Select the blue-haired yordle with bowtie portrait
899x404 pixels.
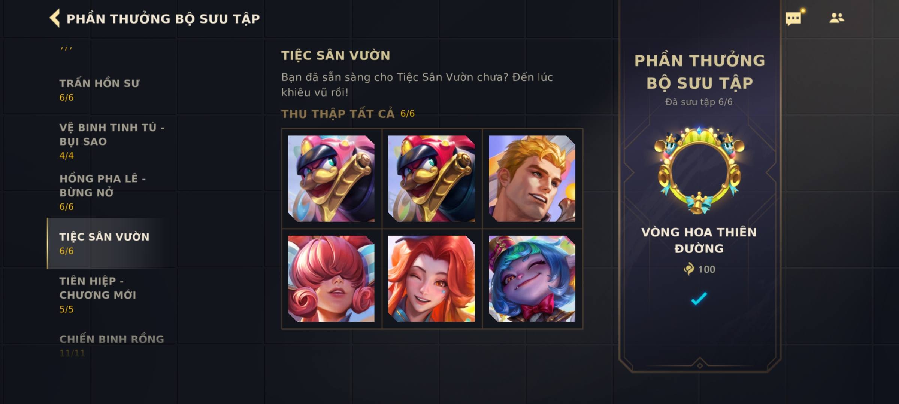click(x=532, y=279)
